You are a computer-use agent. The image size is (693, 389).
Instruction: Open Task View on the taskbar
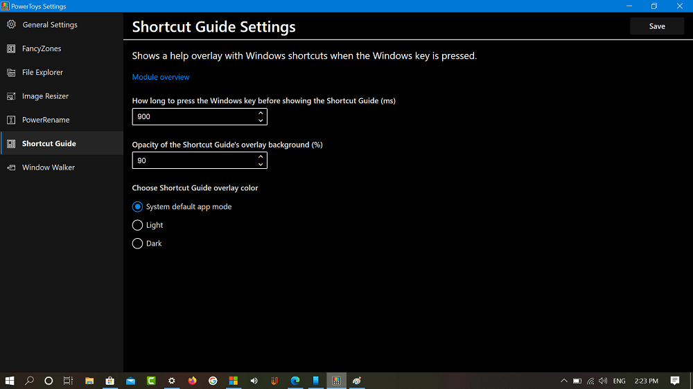(x=68, y=381)
